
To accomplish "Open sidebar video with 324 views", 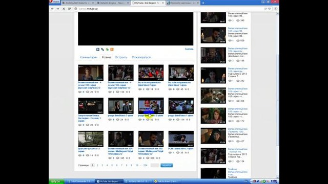I will (213, 96).
